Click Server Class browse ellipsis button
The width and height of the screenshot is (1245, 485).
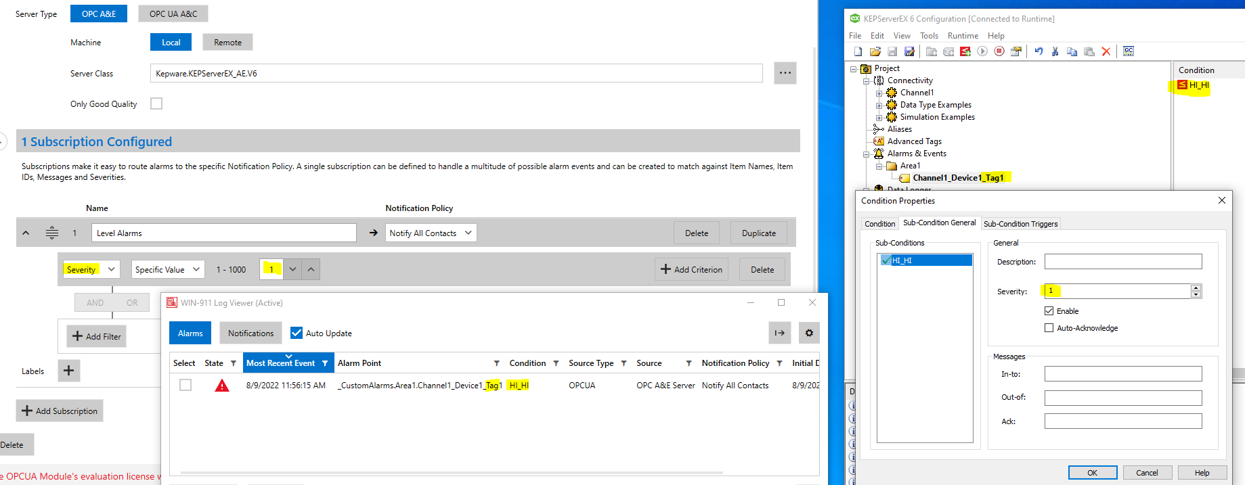pyautogui.click(x=785, y=73)
